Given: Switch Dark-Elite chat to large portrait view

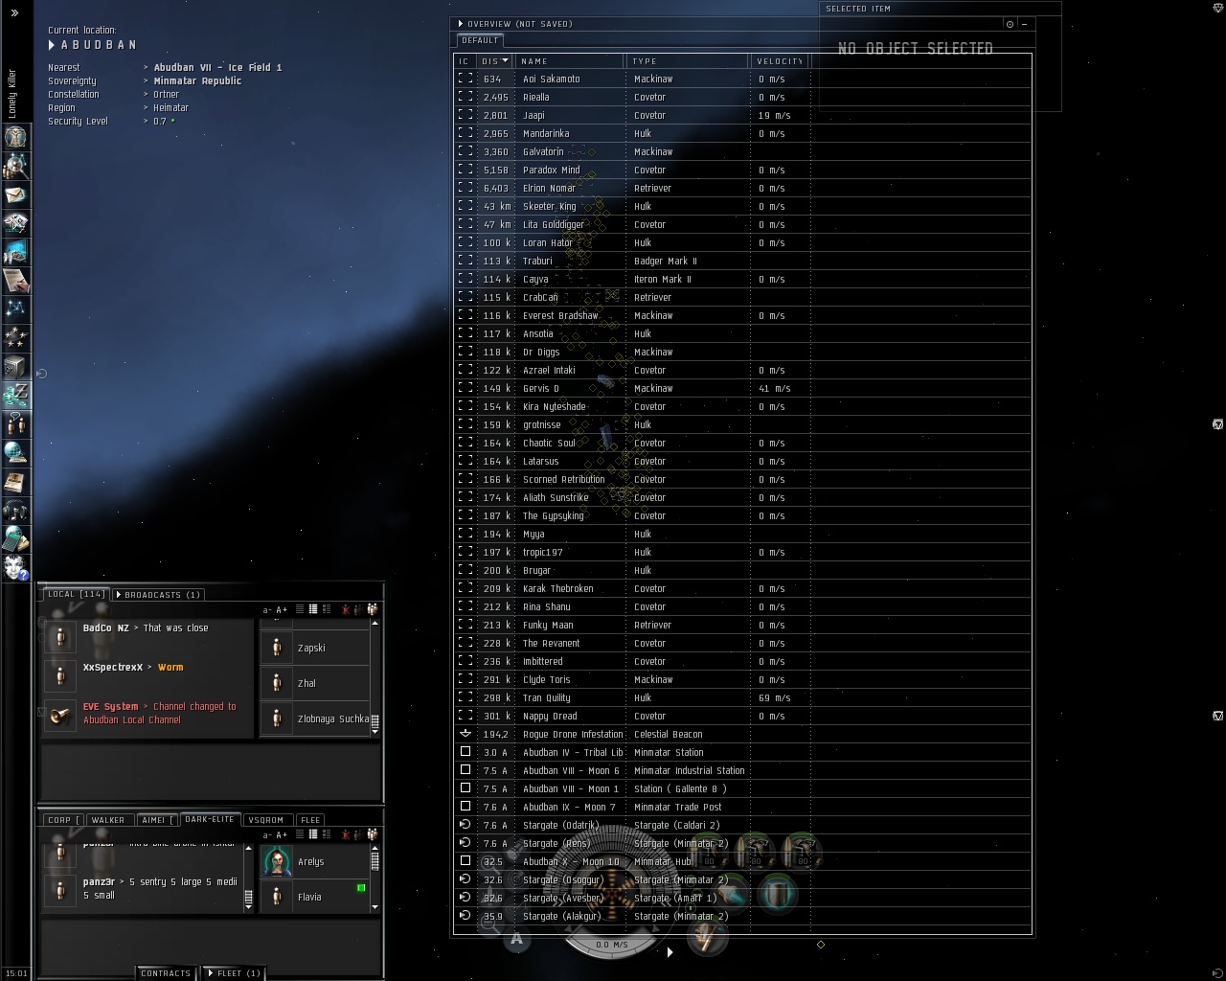Looking at the screenshot, I should click(327, 834).
